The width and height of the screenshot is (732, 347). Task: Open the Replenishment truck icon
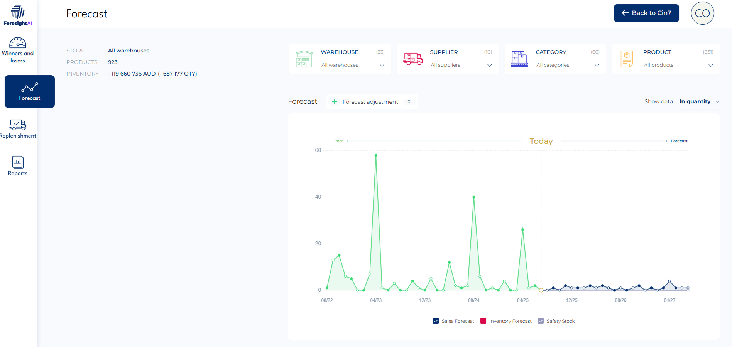pyautogui.click(x=18, y=125)
